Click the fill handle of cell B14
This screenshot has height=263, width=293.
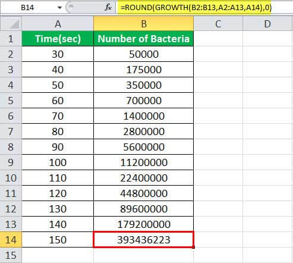click(194, 247)
